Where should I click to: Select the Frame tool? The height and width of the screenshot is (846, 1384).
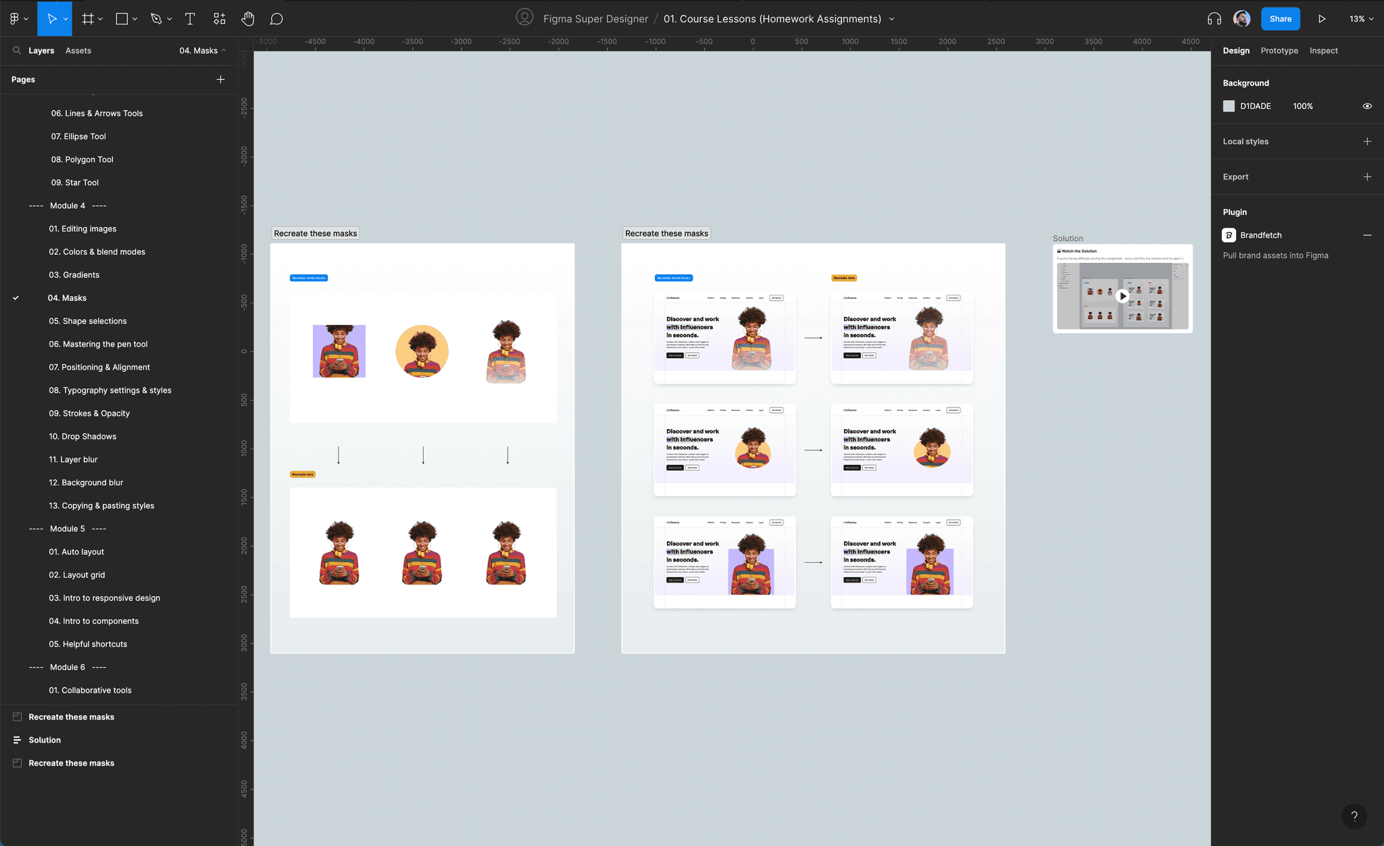88,18
